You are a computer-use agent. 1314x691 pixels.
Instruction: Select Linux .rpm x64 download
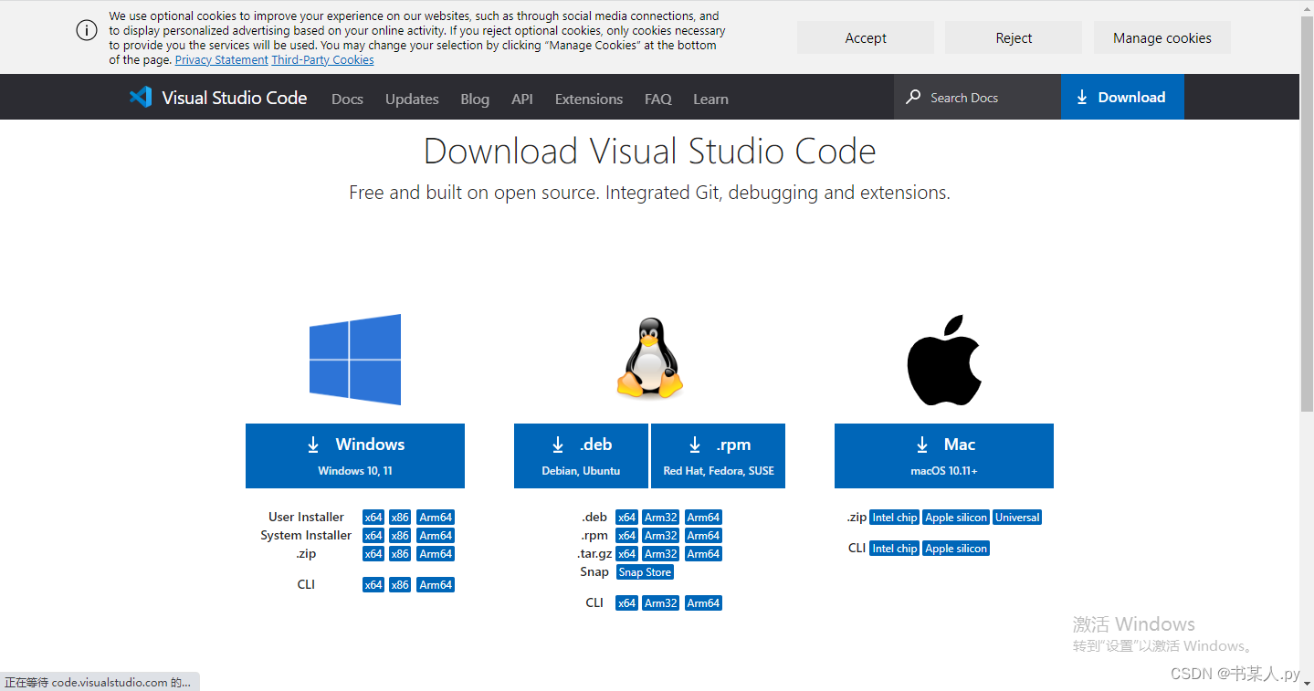point(626,536)
